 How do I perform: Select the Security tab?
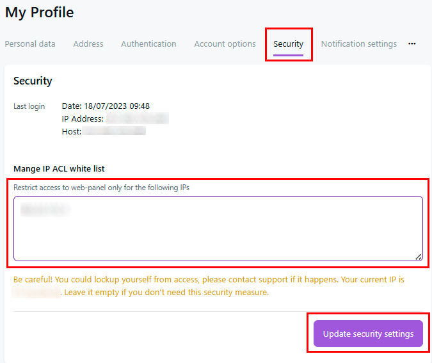tap(288, 44)
